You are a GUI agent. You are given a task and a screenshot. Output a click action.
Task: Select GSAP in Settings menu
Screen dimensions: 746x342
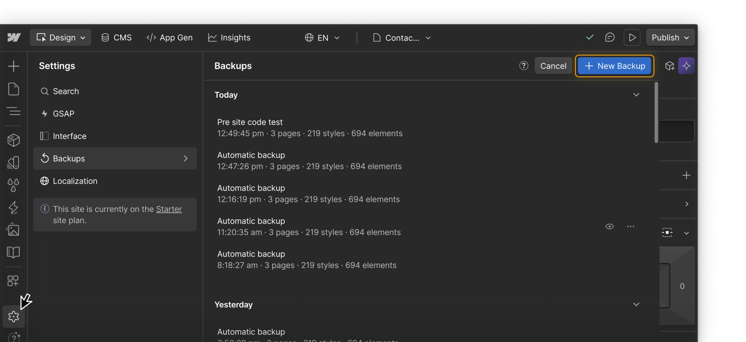115,114
